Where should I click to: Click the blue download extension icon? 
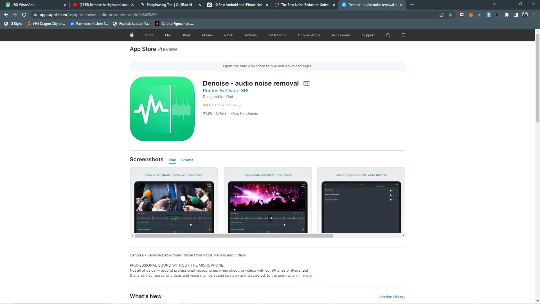pos(489,15)
